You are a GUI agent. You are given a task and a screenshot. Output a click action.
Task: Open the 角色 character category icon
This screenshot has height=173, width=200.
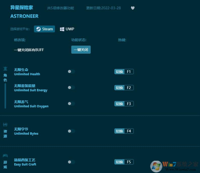pyautogui.click(x=5, y=69)
